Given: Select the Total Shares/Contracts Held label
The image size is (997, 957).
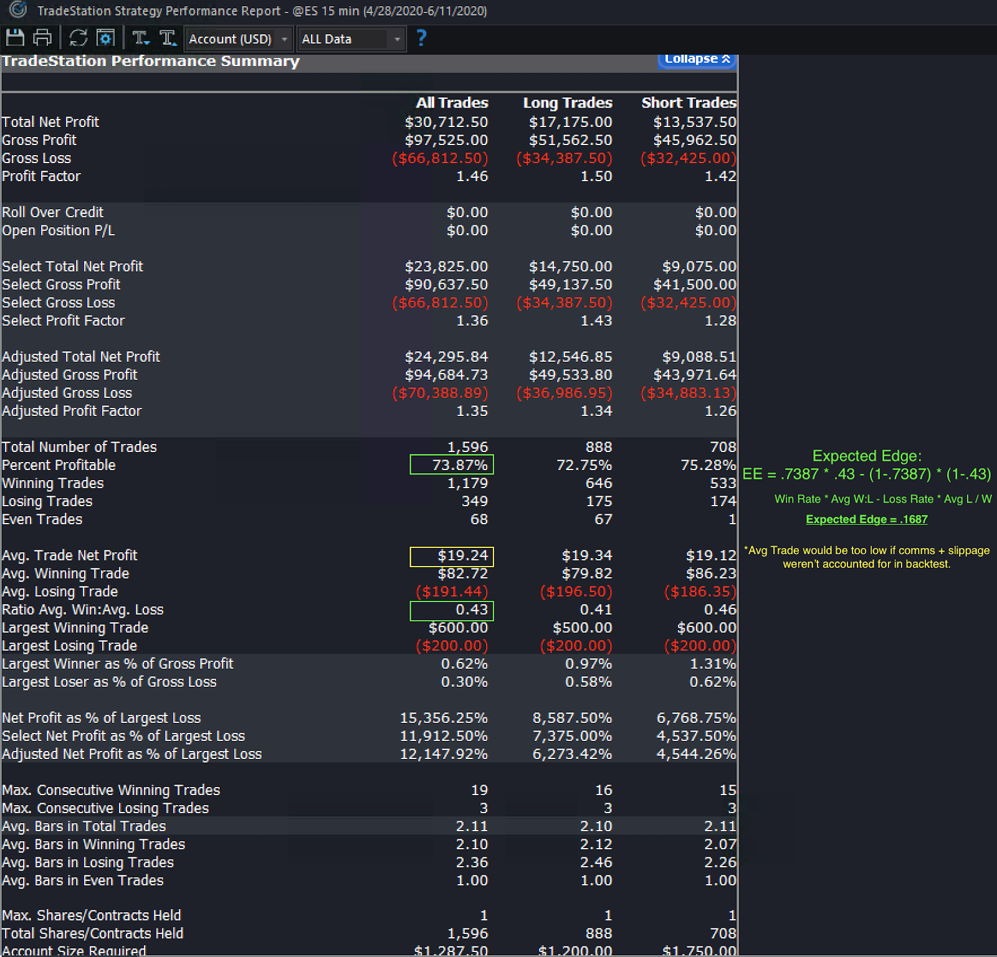Looking at the screenshot, I should click(93, 933).
